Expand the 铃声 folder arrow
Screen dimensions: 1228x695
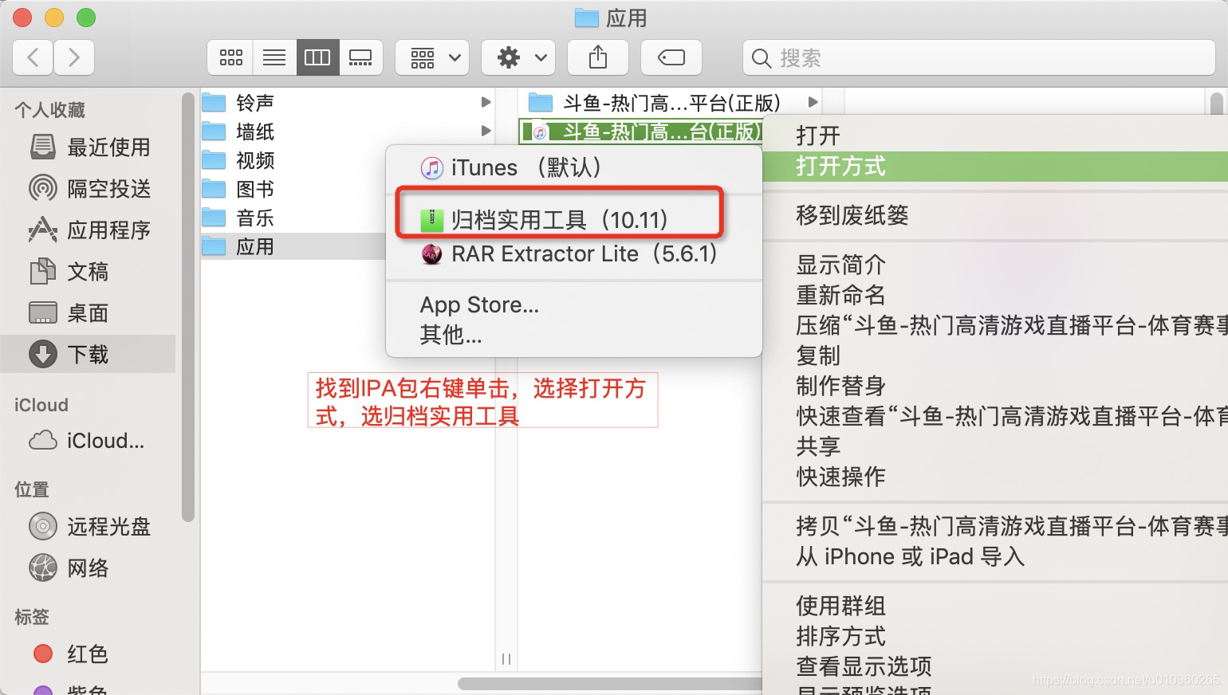pyautogui.click(x=486, y=103)
